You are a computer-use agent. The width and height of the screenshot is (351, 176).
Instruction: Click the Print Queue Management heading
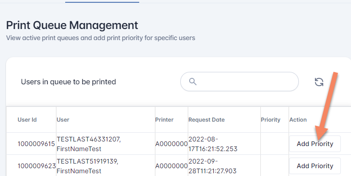tap(72, 25)
